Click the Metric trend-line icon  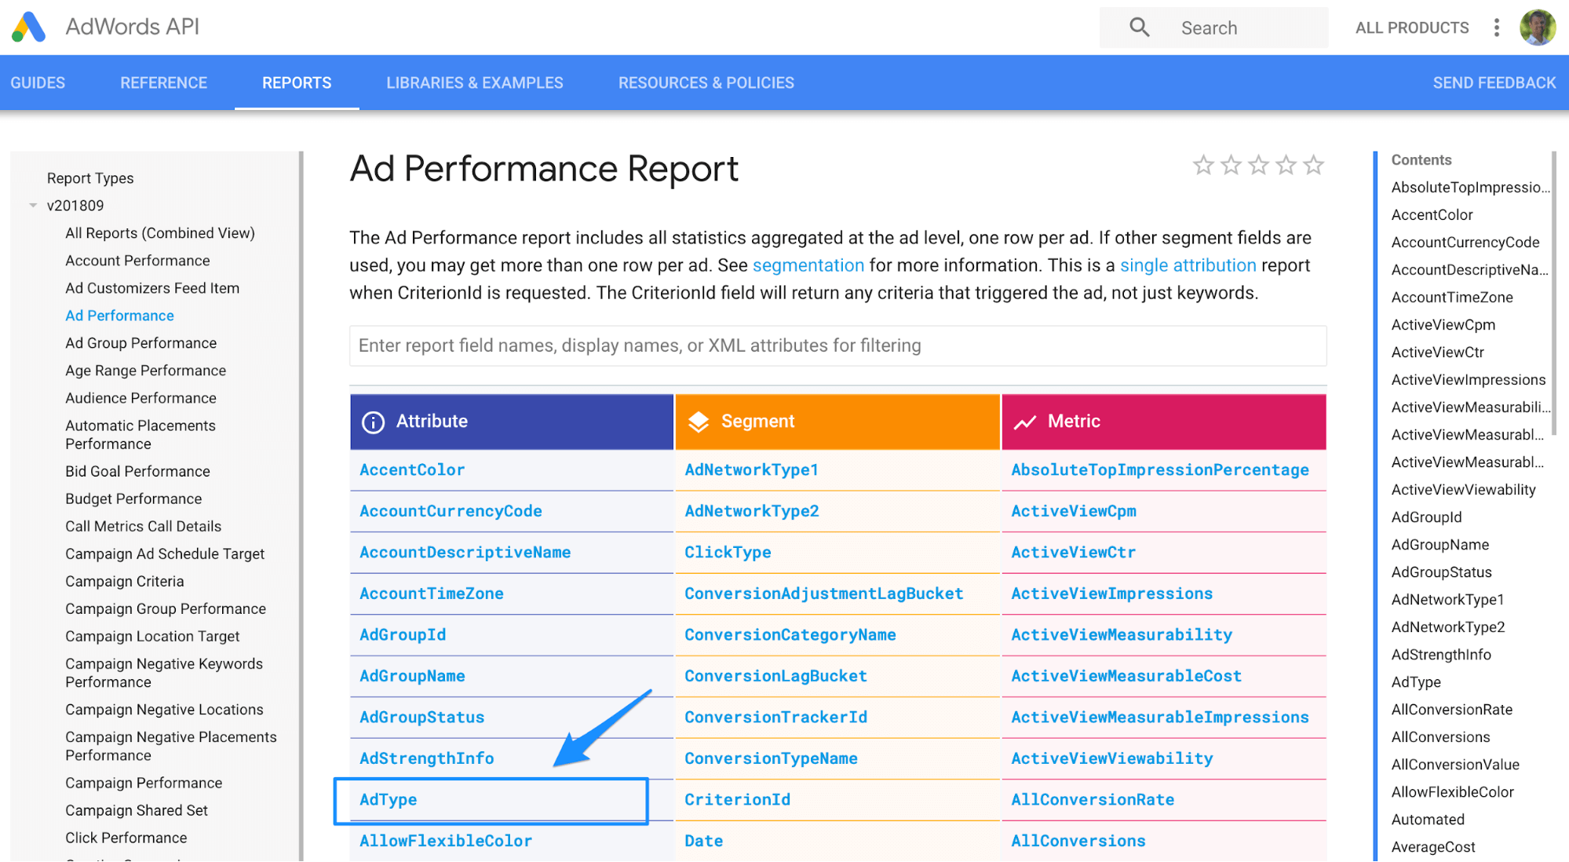pos(1025,422)
